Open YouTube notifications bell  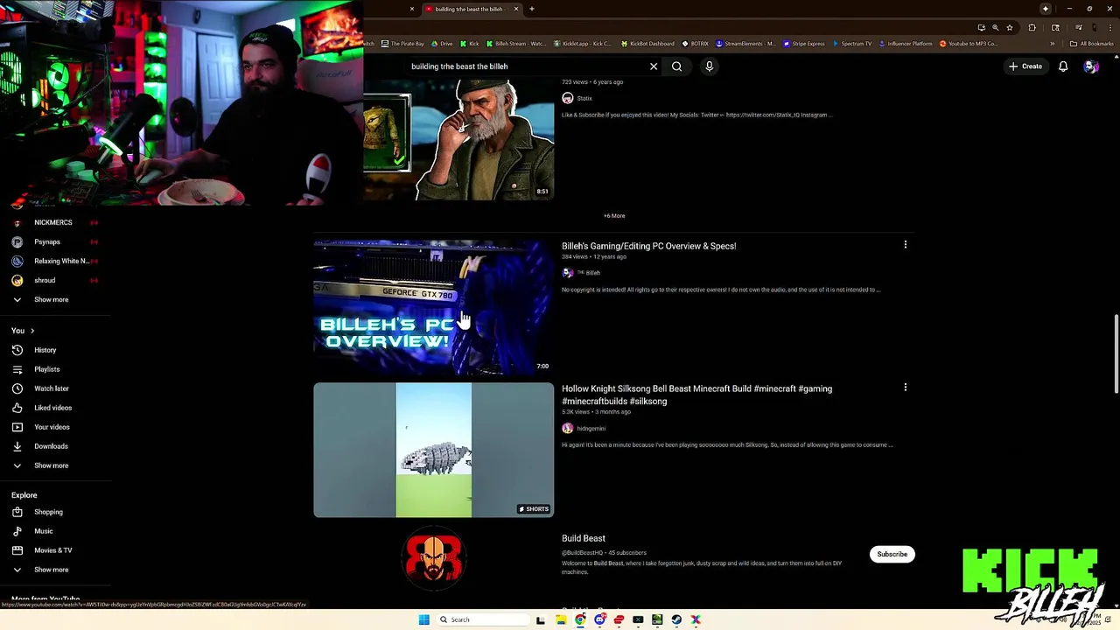point(1063,66)
